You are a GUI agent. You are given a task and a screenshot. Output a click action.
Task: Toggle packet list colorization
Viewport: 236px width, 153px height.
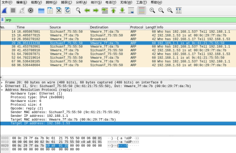tap(141, 10)
